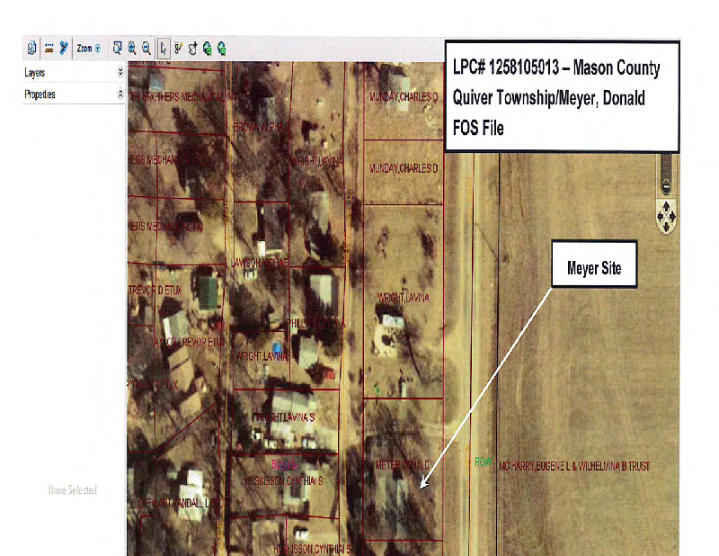Click the last globe icon in toolbar

221,48
